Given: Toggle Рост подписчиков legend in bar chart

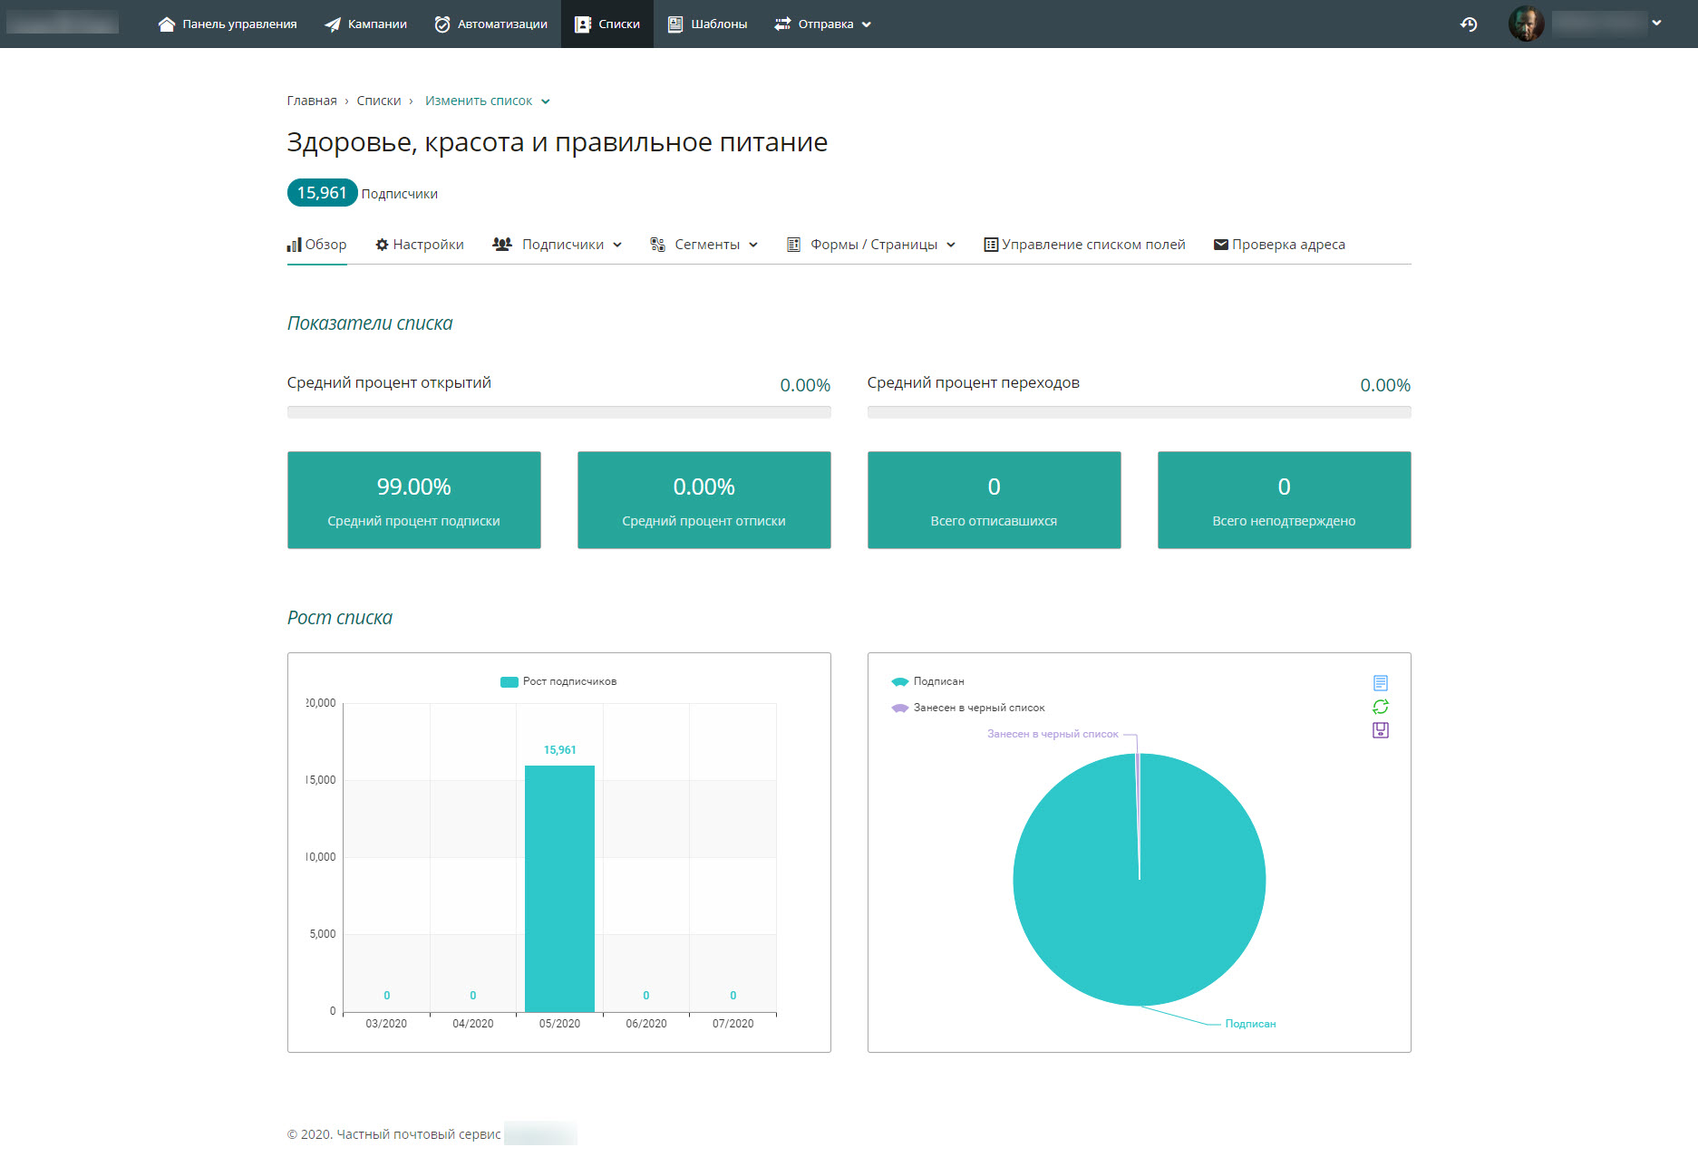Looking at the screenshot, I should point(558,681).
